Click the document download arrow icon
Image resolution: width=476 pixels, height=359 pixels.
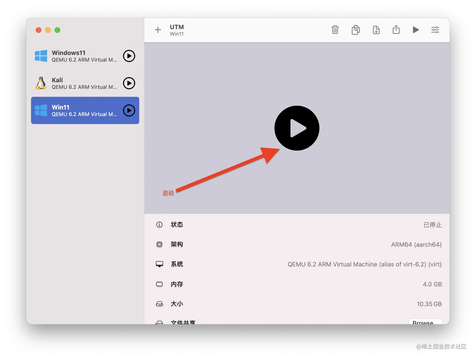click(x=376, y=30)
